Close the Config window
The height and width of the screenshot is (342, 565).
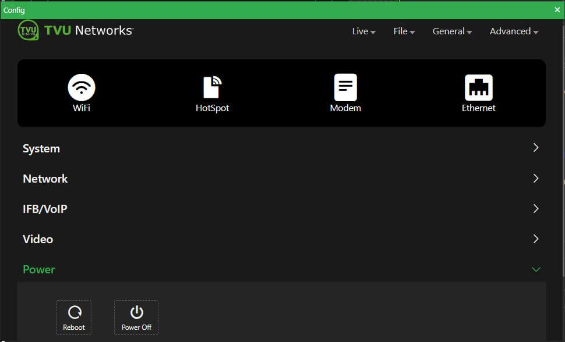tap(557, 10)
